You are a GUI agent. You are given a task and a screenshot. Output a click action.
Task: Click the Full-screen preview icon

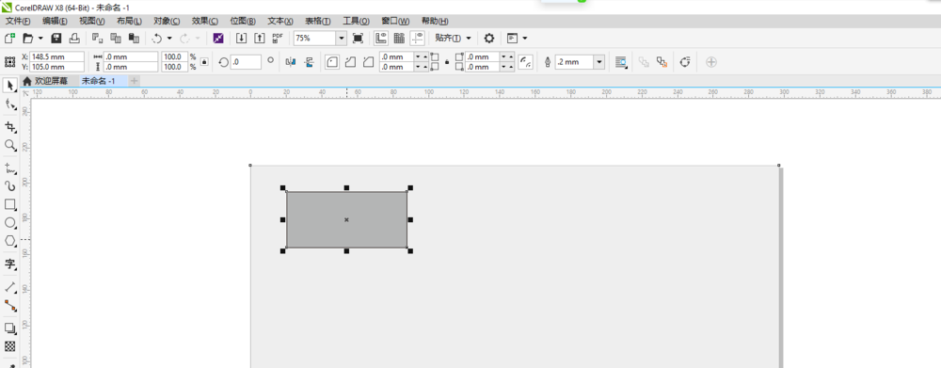pyautogui.click(x=358, y=38)
